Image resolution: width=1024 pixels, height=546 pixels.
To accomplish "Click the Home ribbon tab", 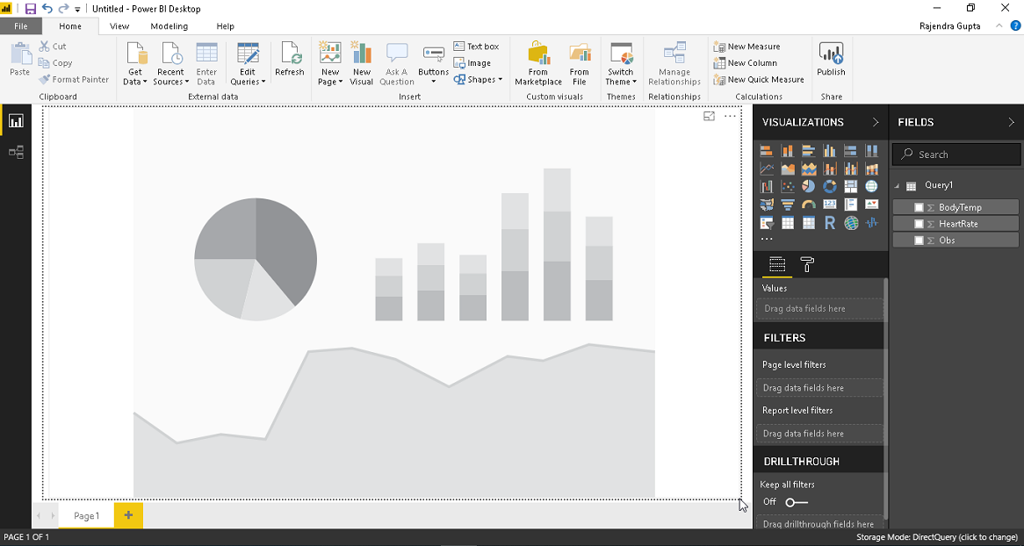I will (70, 26).
